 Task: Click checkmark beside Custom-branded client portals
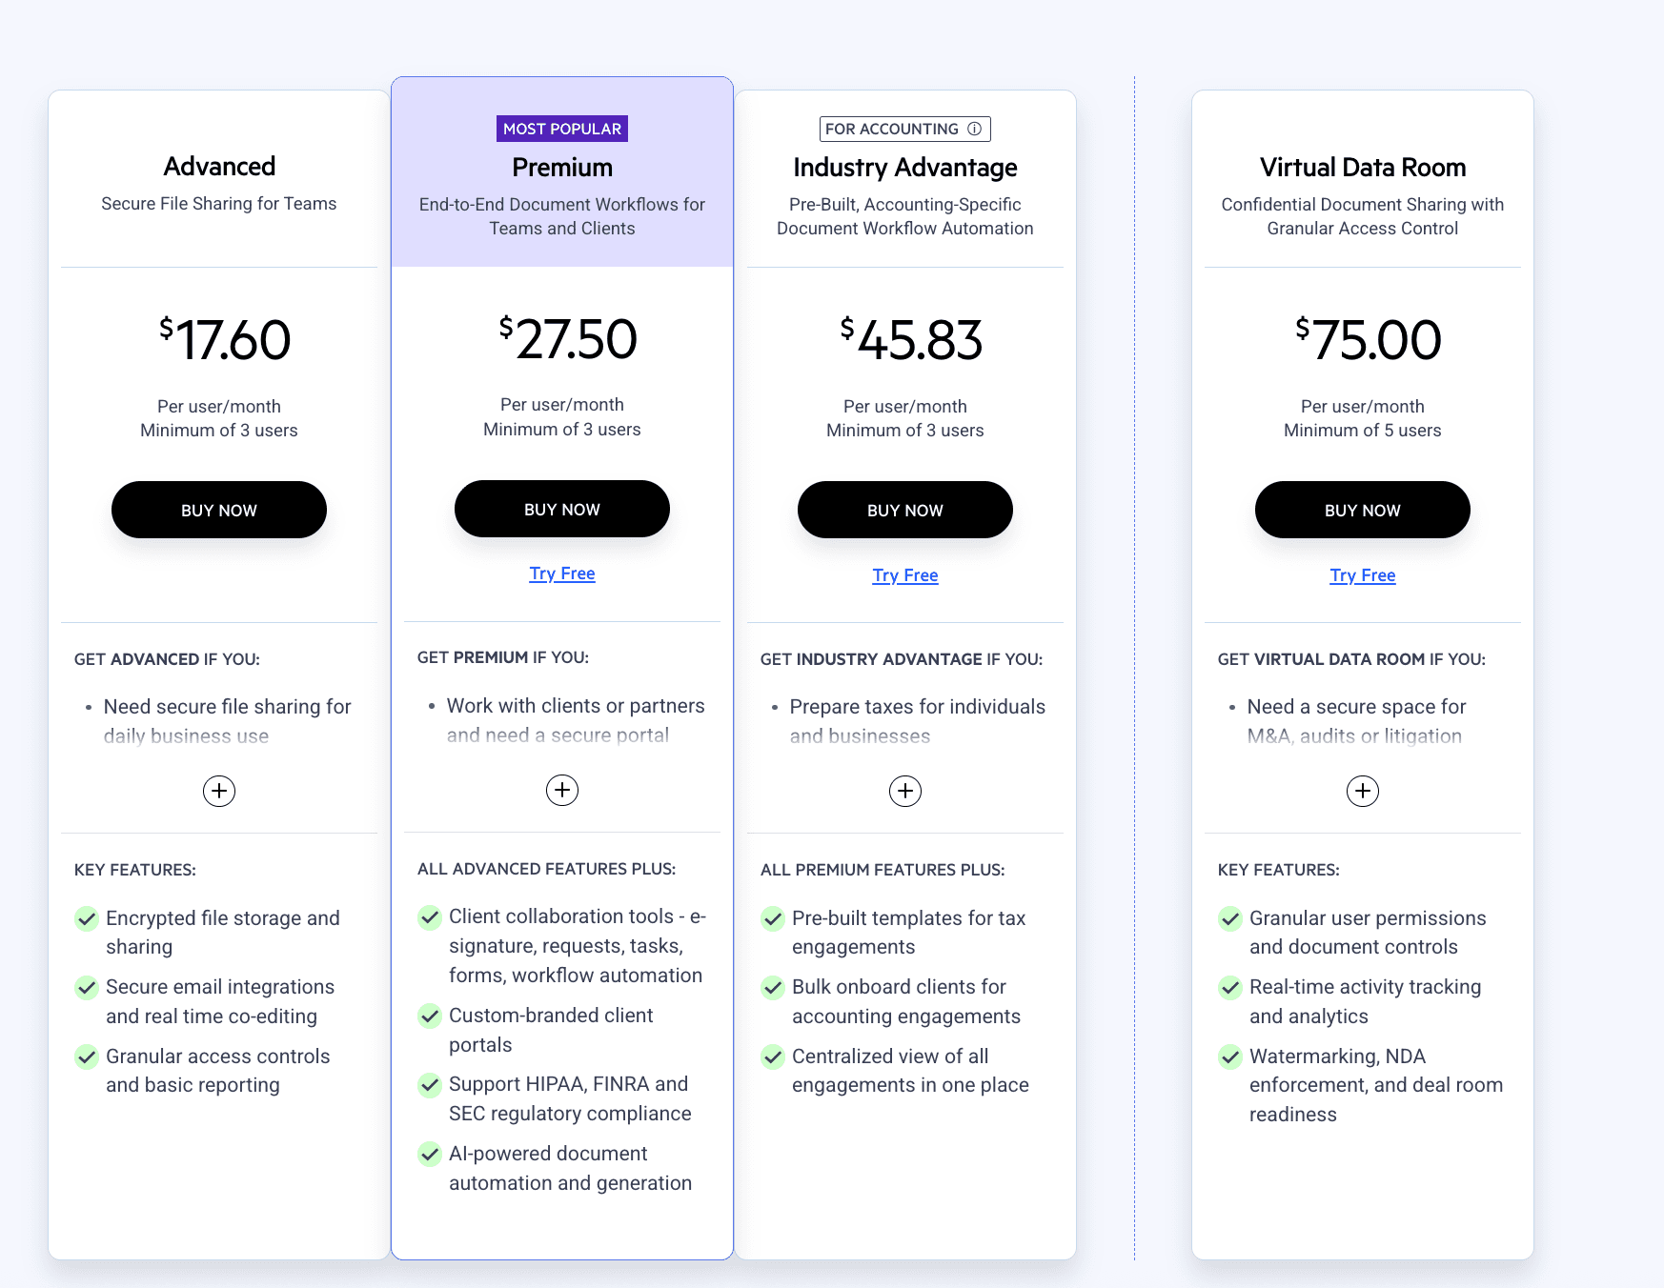tap(430, 1016)
